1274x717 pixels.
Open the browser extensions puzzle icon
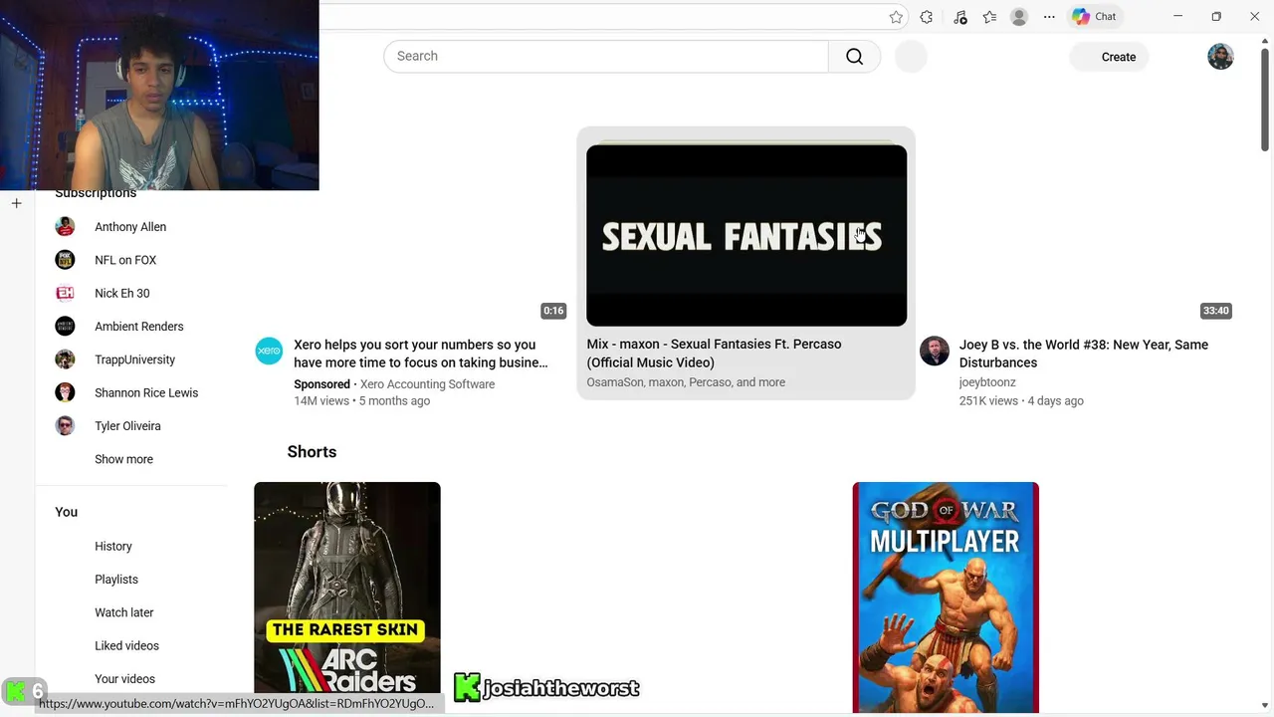(x=927, y=17)
